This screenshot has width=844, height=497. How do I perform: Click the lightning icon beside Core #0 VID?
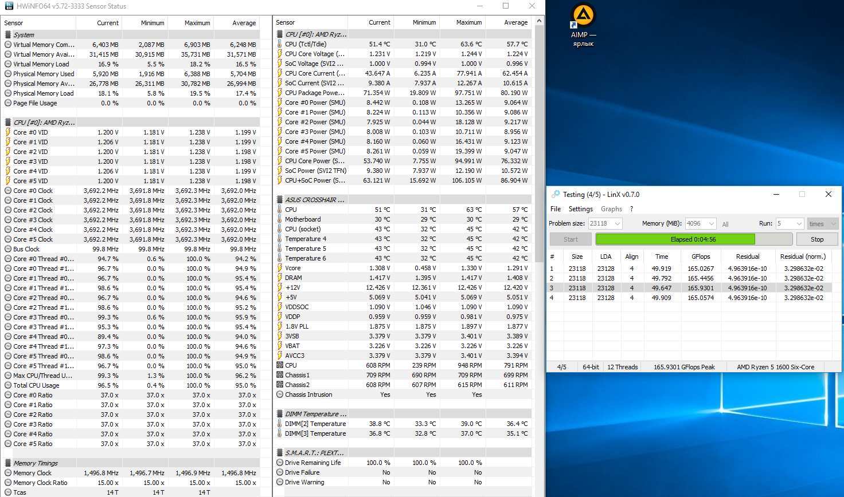tap(8, 132)
